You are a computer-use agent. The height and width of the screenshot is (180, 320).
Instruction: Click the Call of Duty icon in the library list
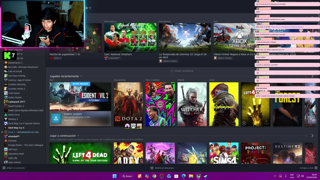(6, 71)
